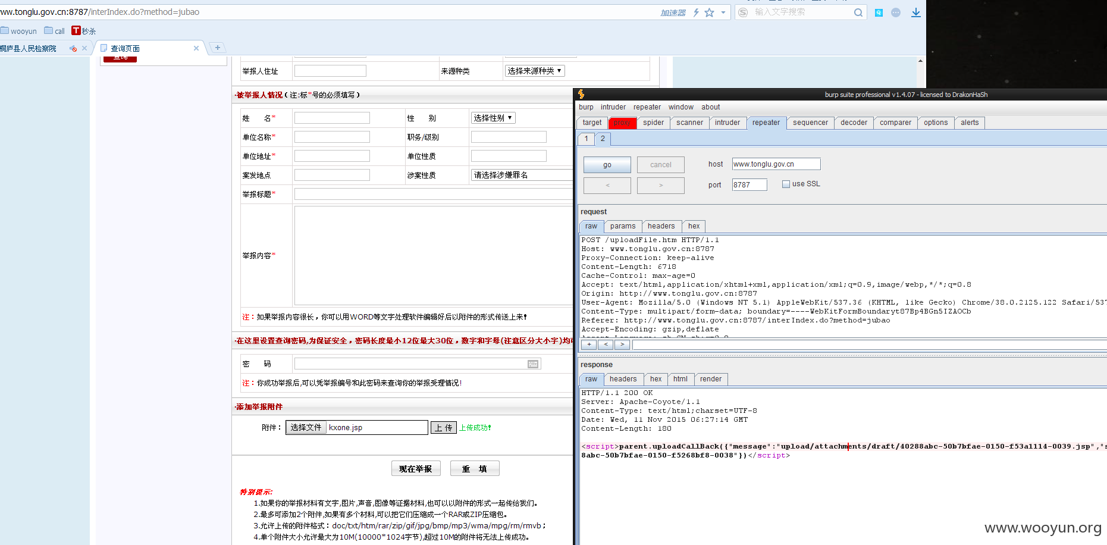Switch to the 桐庐县人民检察院 tab
1107x545 pixels.
pyautogui.click(x=29, y=49)
